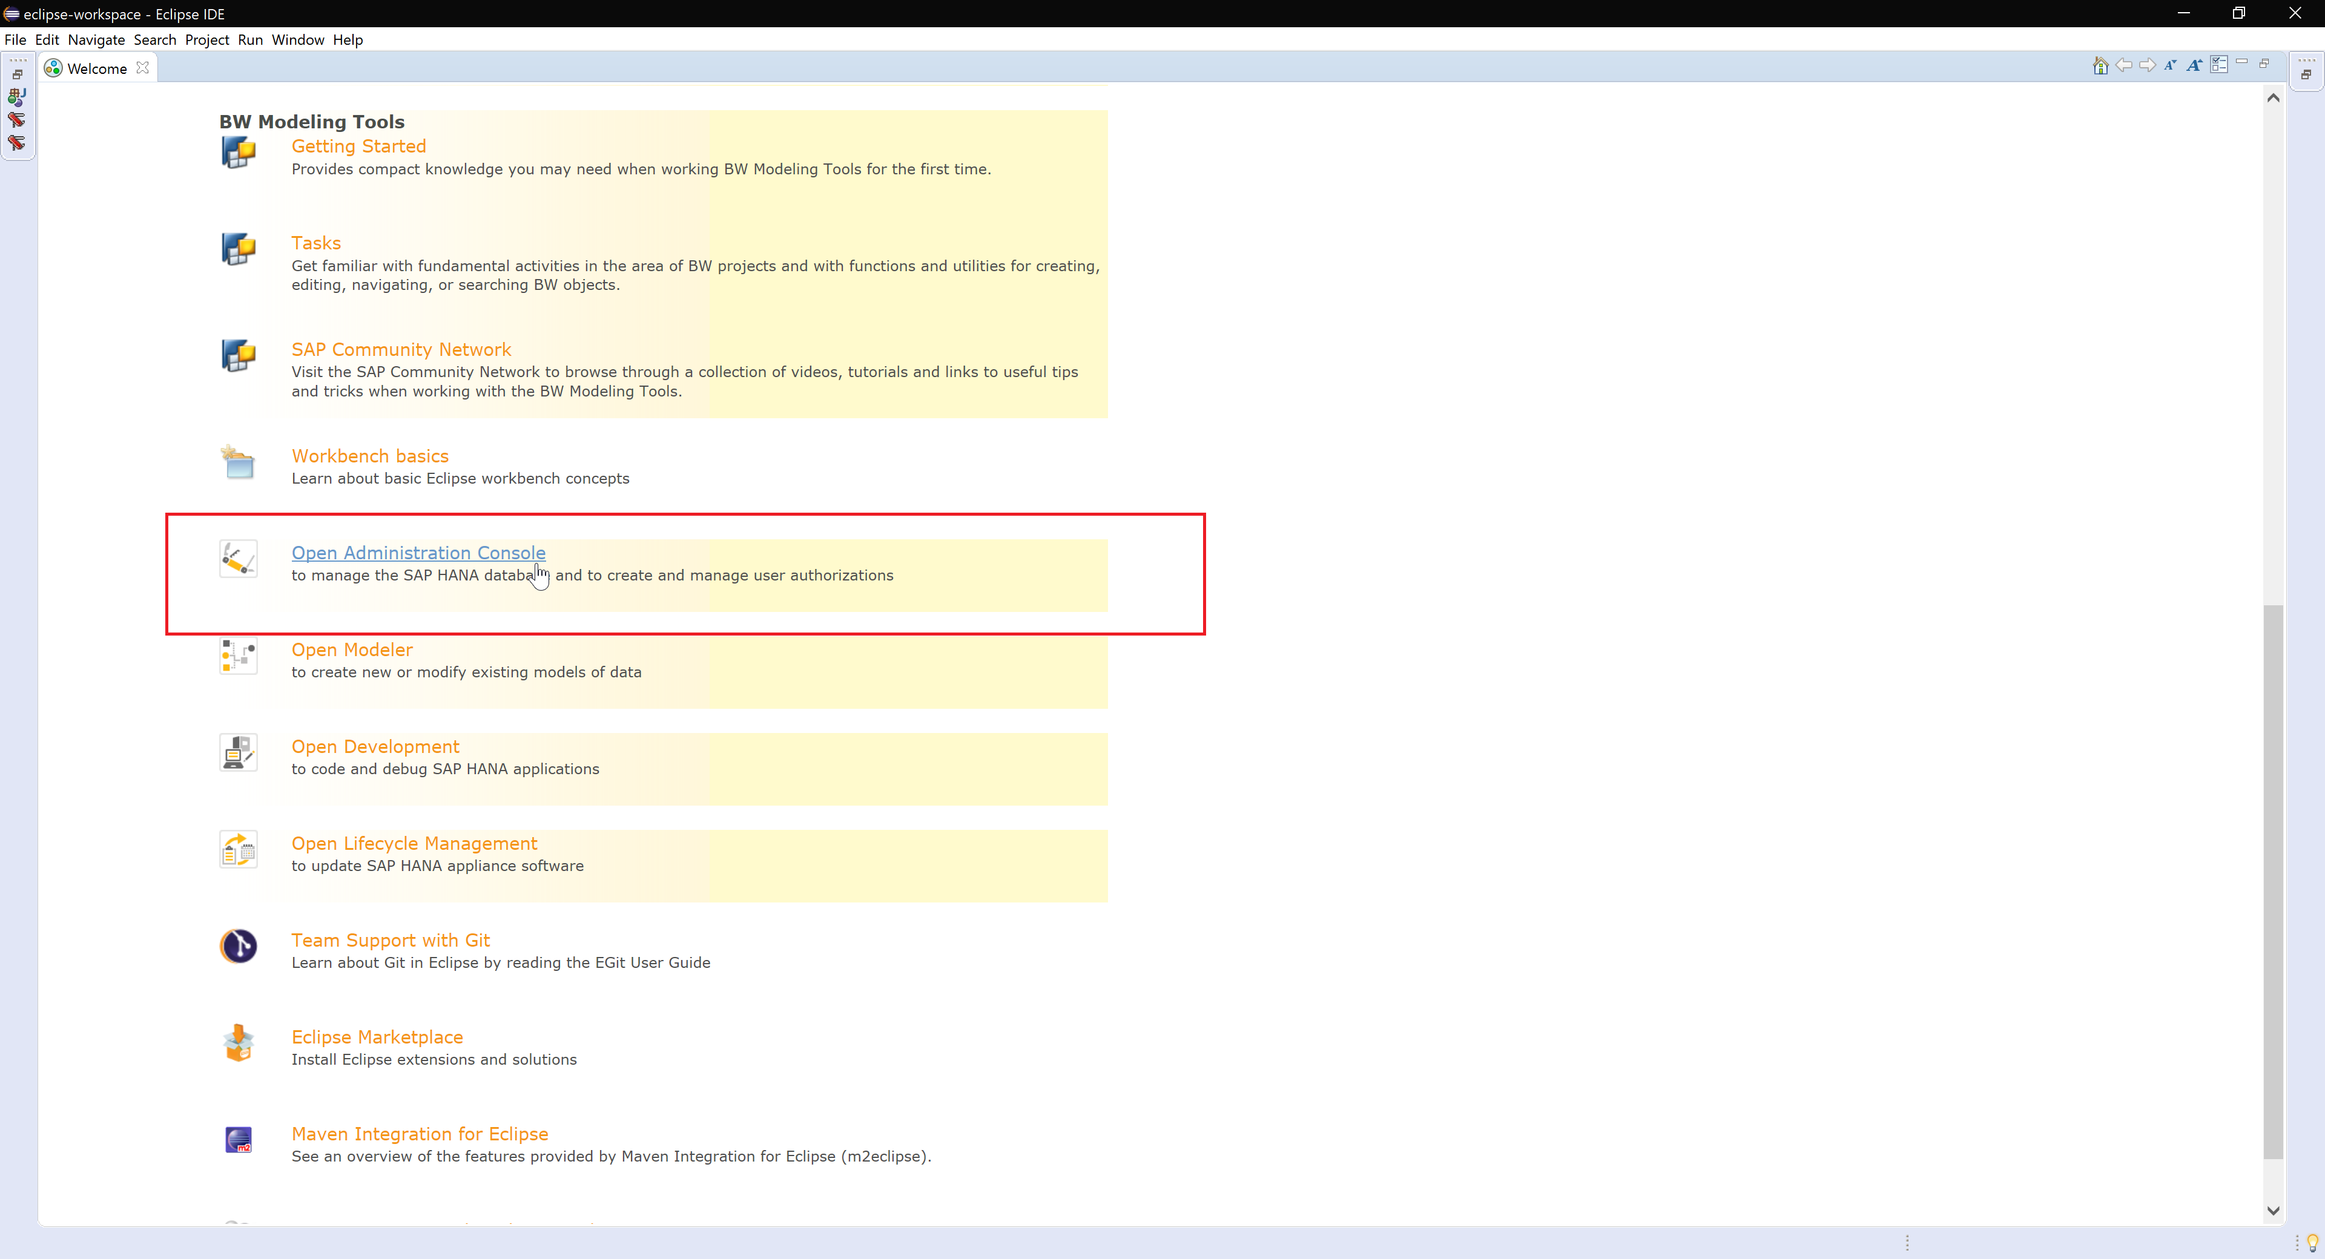Open the File menu
This screenshot has height=1259, width=2325.
coord(15,40)
